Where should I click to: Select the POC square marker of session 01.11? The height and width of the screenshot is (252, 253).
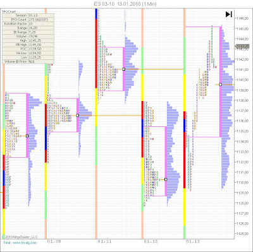[x=124, y=69]
